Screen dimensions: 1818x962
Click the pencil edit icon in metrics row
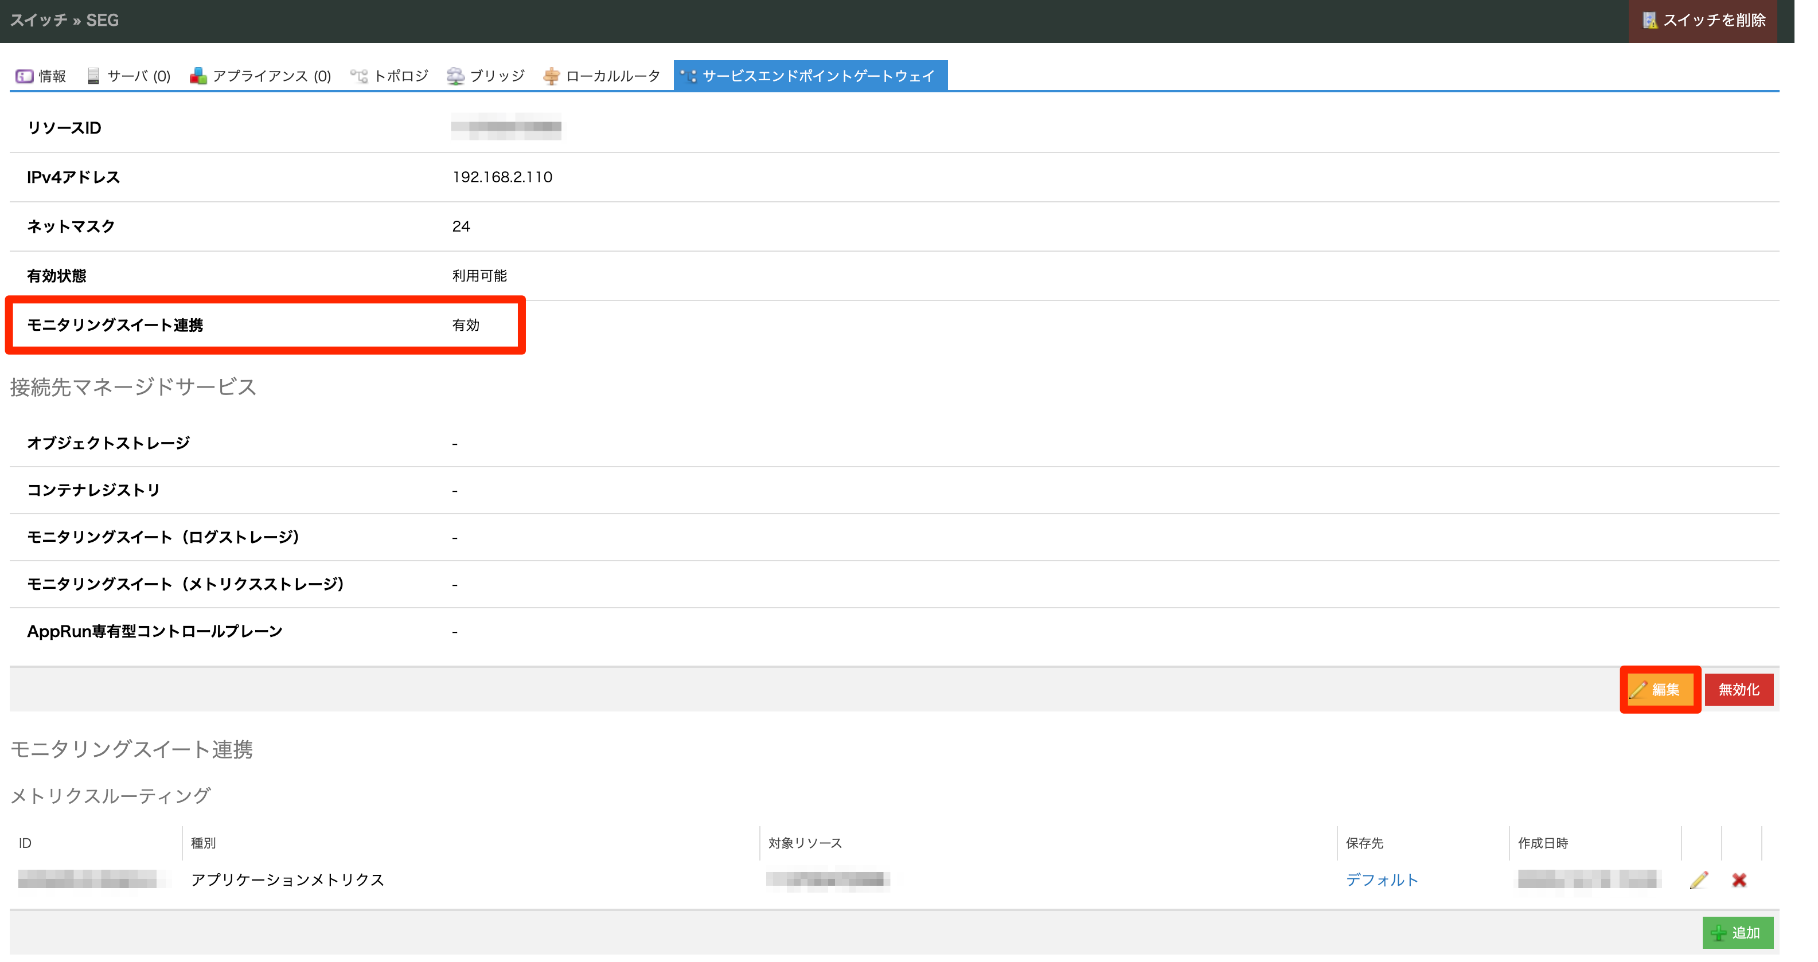(1699, 879)
